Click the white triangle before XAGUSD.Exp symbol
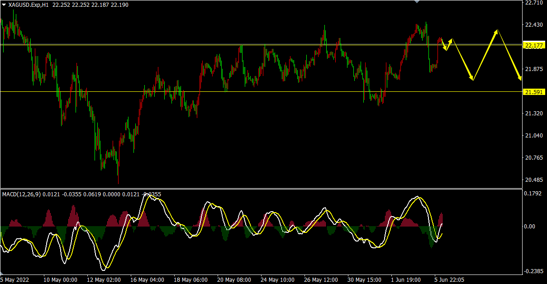Viewport: 547px width, 284px height. (x=4, y=5)
